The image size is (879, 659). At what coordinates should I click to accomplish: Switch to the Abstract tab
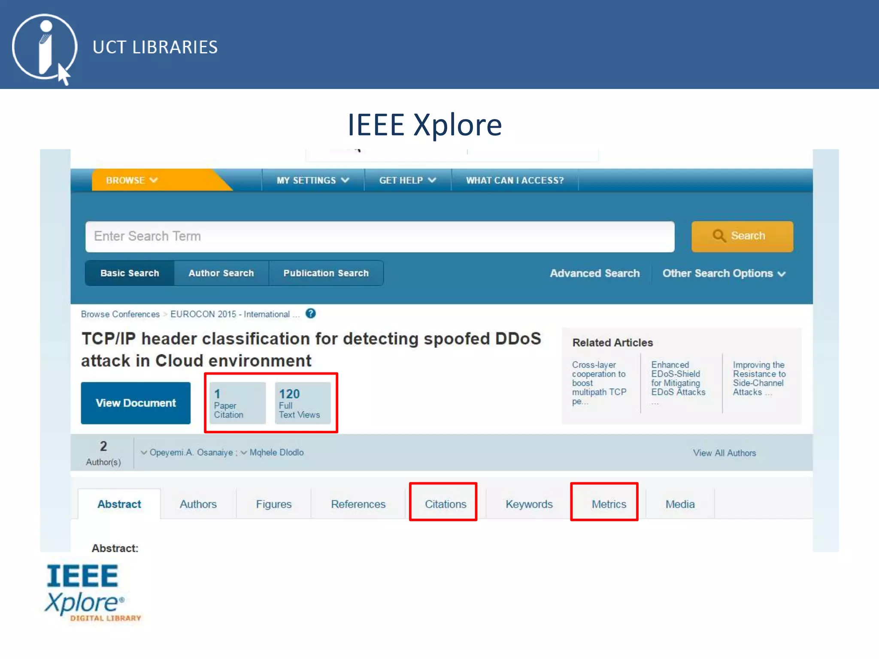coord(119,504)
